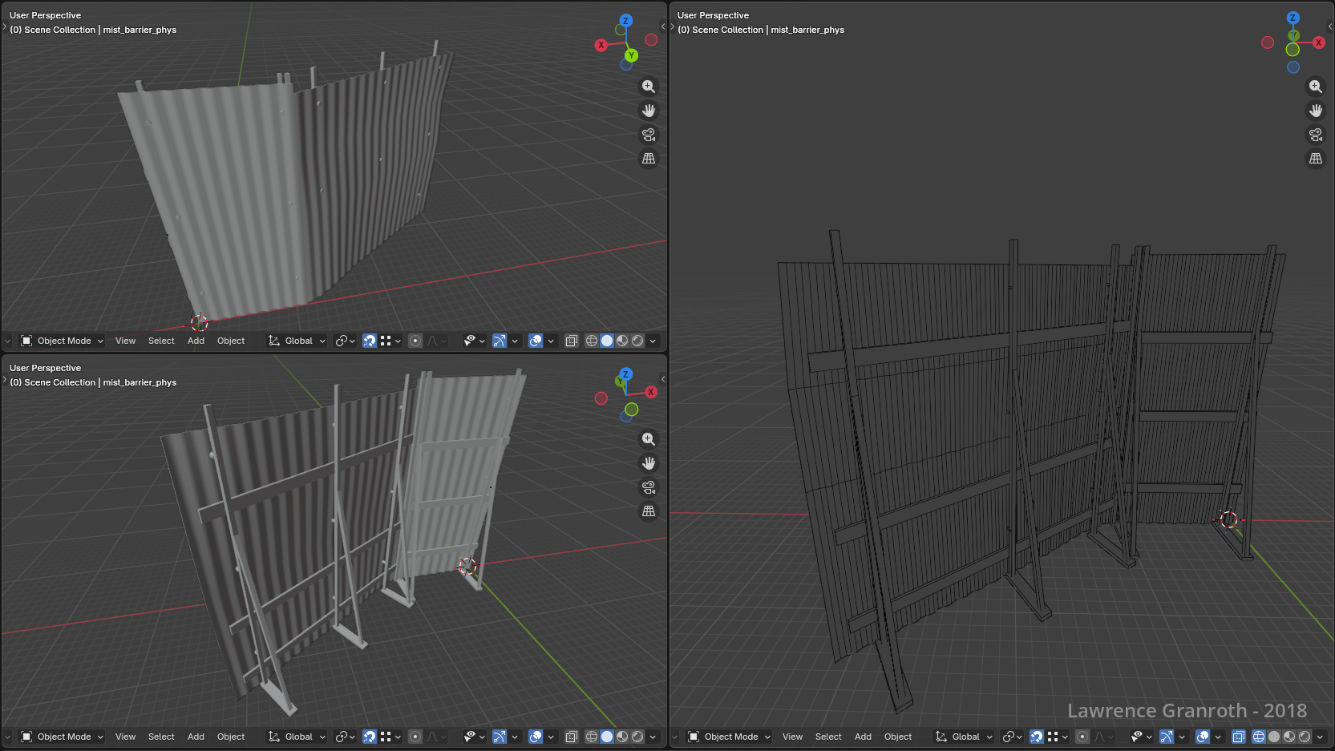Disable X-ray toggle in the right viewport header

point(1238,737)
